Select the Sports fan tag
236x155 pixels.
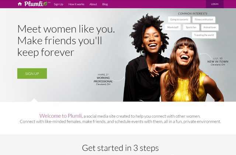pos(191,27)
